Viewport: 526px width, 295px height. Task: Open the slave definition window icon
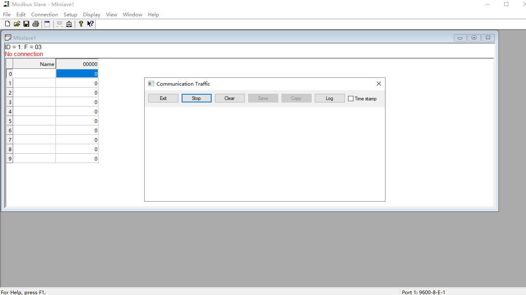[x=47, y=24]
